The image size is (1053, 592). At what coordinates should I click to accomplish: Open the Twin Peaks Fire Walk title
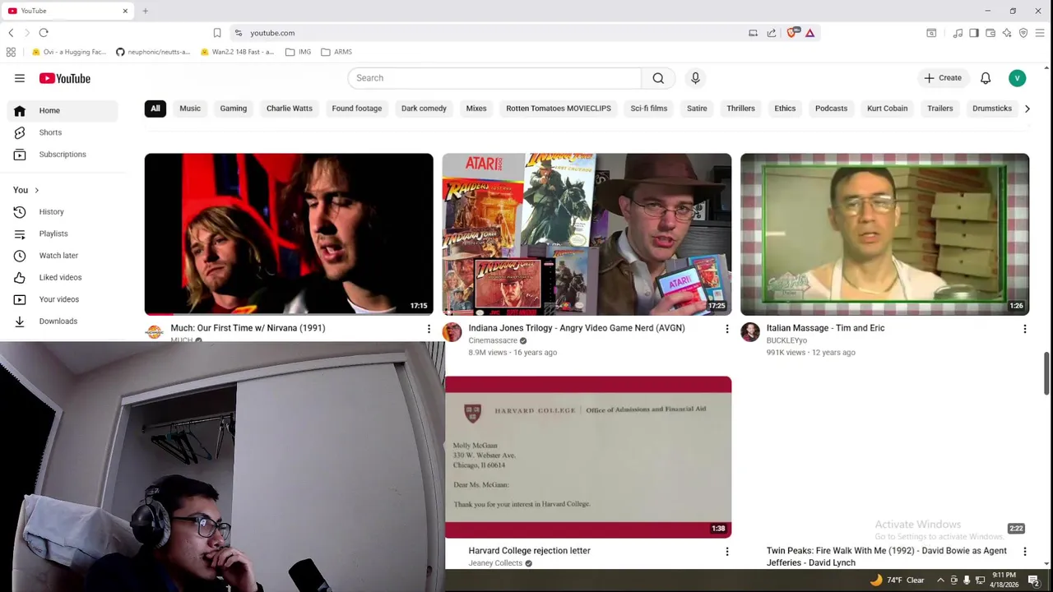[886, 557]
